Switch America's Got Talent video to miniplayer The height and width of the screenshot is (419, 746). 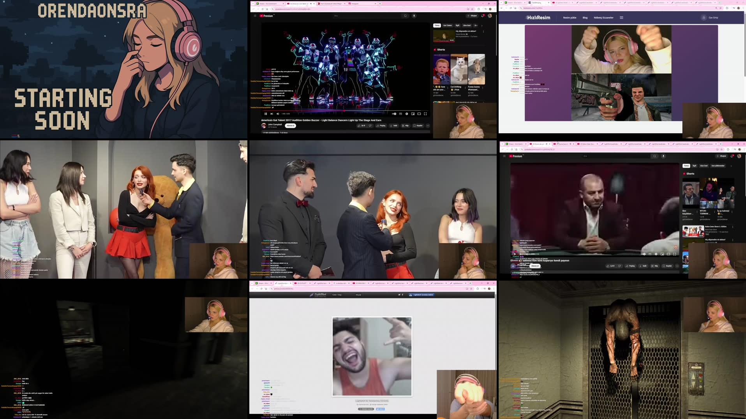(413, 114)
